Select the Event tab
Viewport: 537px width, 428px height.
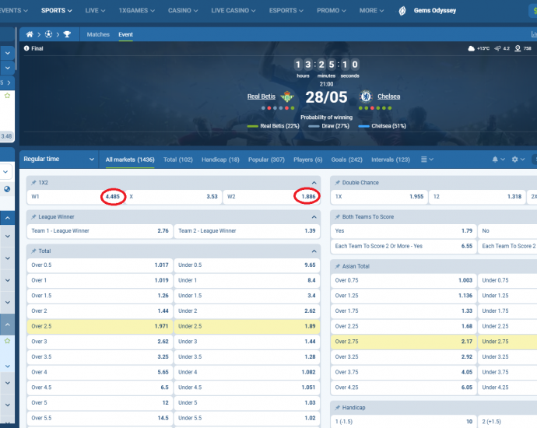tap(125, 34)
